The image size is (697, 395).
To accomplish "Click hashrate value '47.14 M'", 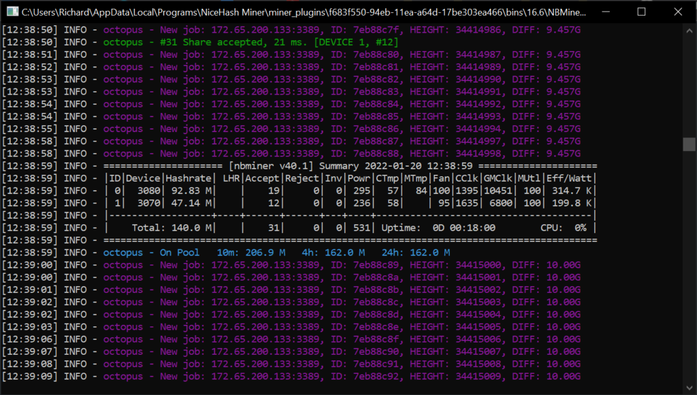I will [x=191, y=203].
